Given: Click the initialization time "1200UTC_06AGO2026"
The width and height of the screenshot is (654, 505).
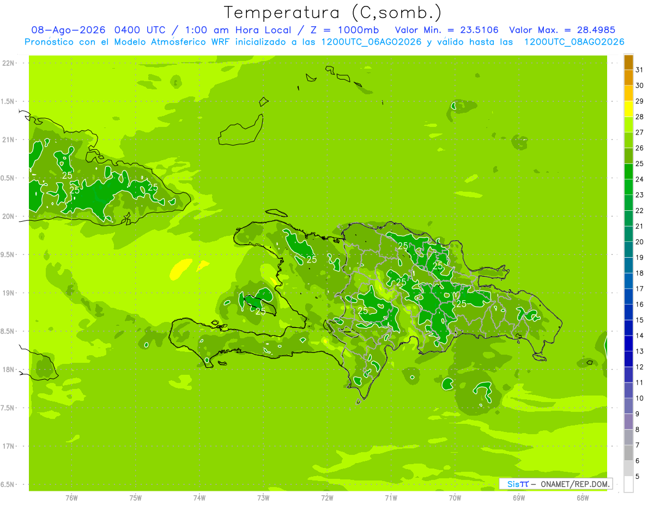Looking at the screenshot, I should [x=371, y=42].
